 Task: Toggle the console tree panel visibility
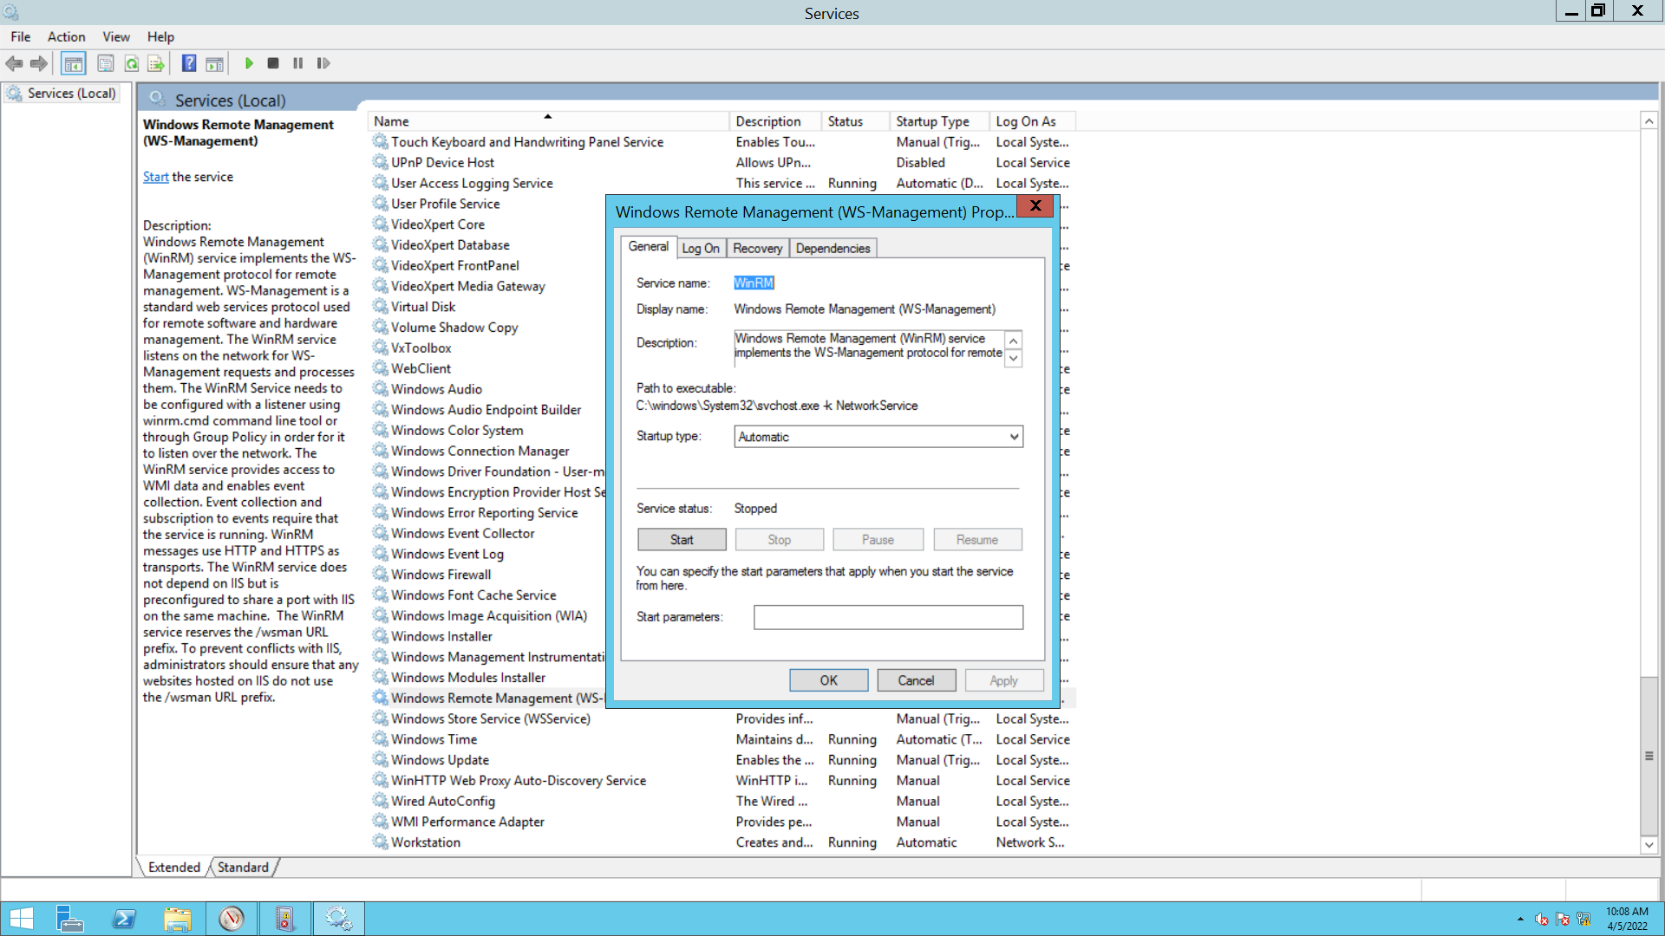coord(74,63)
